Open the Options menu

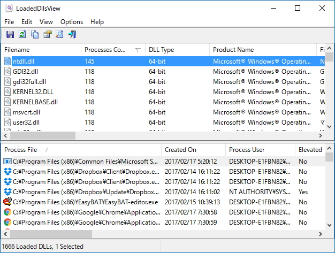point(72,22)
